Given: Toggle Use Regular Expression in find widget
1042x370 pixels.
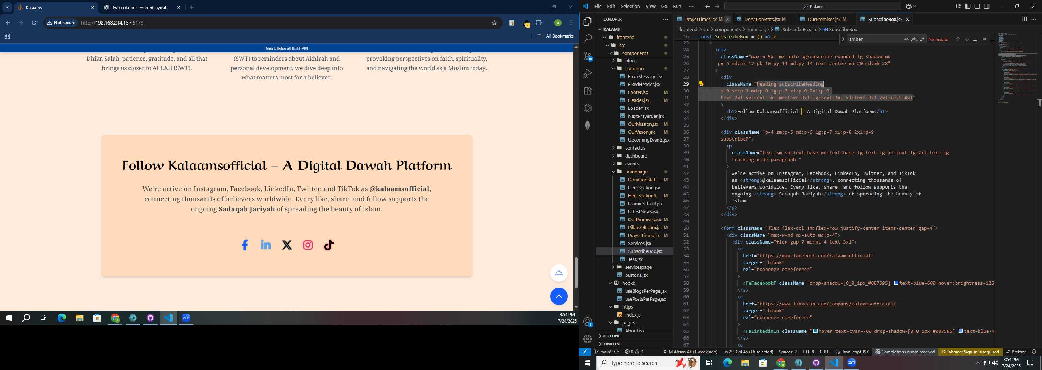Looking at the screenshot, I should tap(922, 39).
